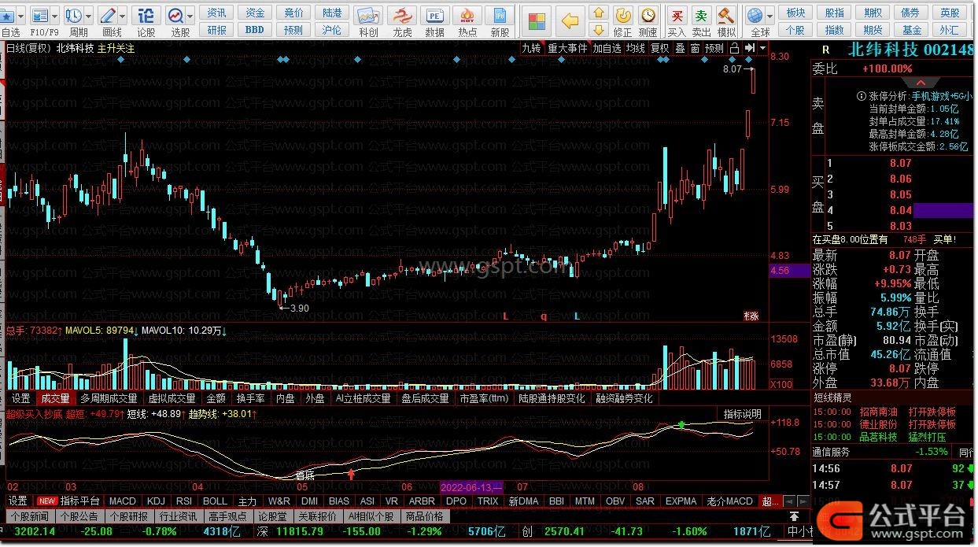Toggle the 九转 indicator

[x=532, y=48]
